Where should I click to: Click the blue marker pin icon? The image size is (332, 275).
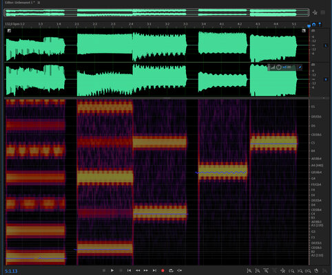click(x=320, y=24)
